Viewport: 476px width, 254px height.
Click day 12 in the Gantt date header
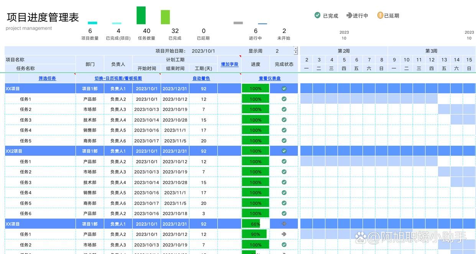point(432,60)
